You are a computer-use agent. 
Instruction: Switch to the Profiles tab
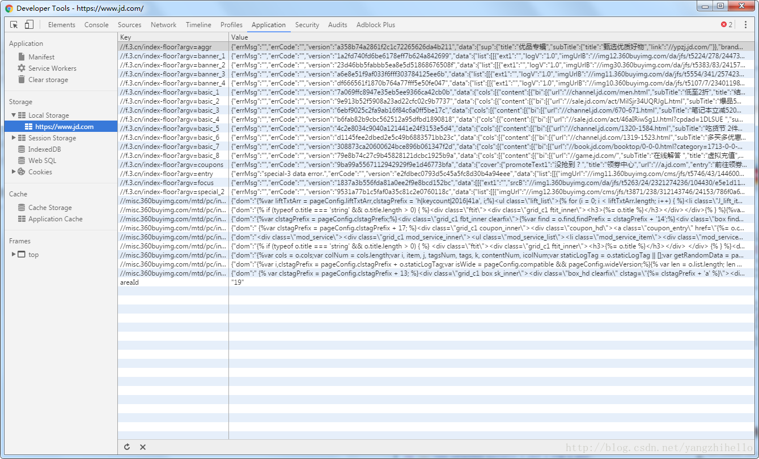click(x=231, y=25)
